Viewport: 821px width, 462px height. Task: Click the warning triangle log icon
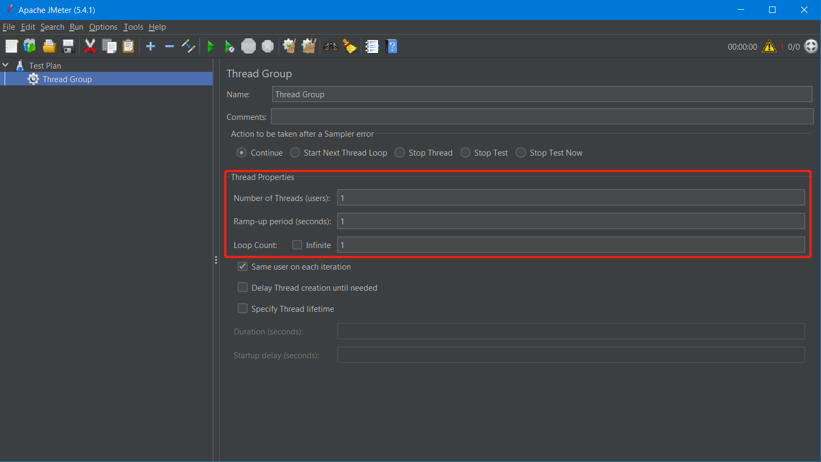coord(769,46)
